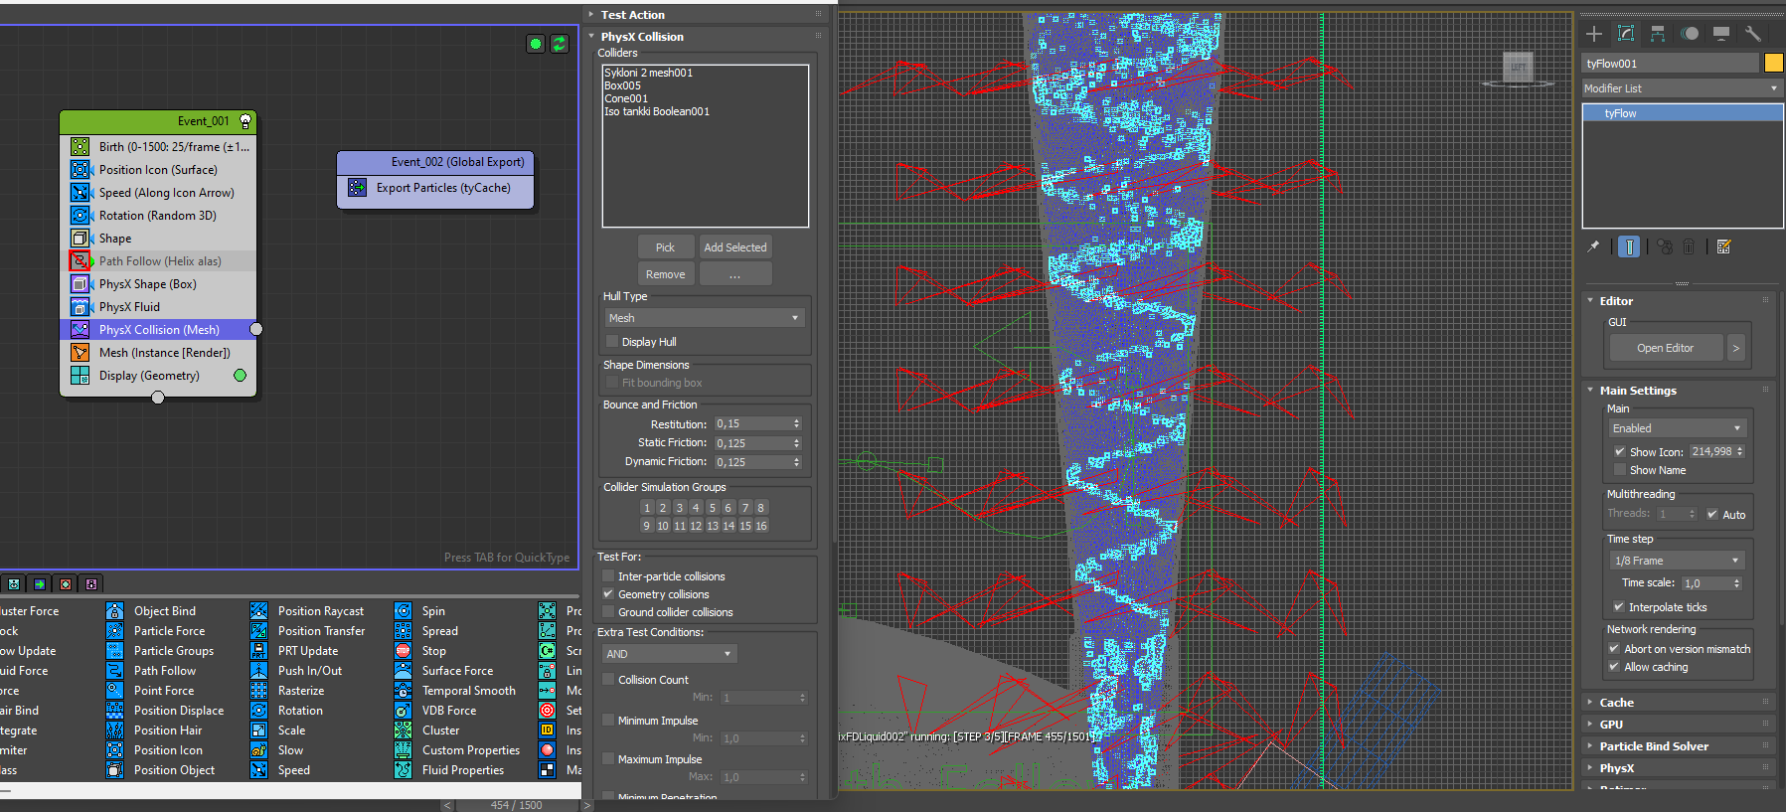
Task: Select Rotation (Random 3D) operator row
Action: click(158, 215)
